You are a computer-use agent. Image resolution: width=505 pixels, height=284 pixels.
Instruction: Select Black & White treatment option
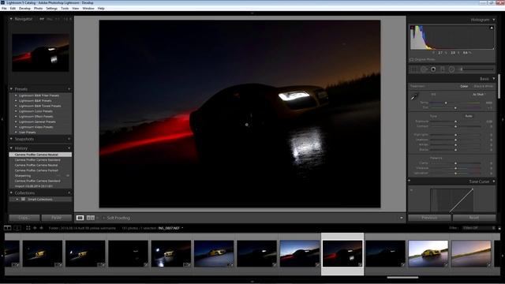[x=484, y=86]
